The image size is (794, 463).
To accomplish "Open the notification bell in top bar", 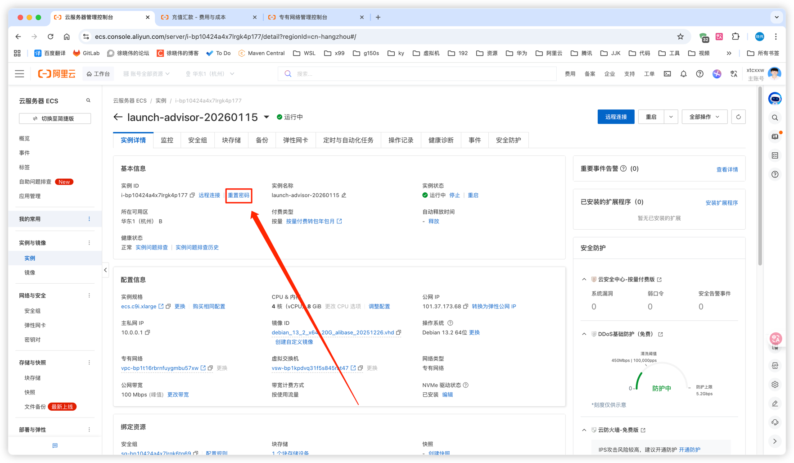I will click(683, 74).
